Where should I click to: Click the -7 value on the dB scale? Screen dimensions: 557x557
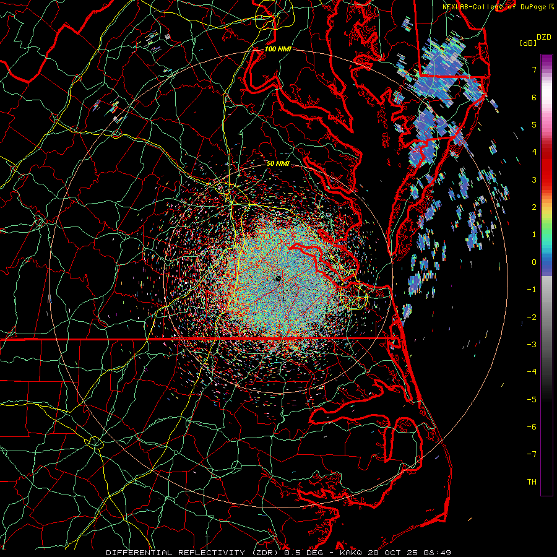532,454
